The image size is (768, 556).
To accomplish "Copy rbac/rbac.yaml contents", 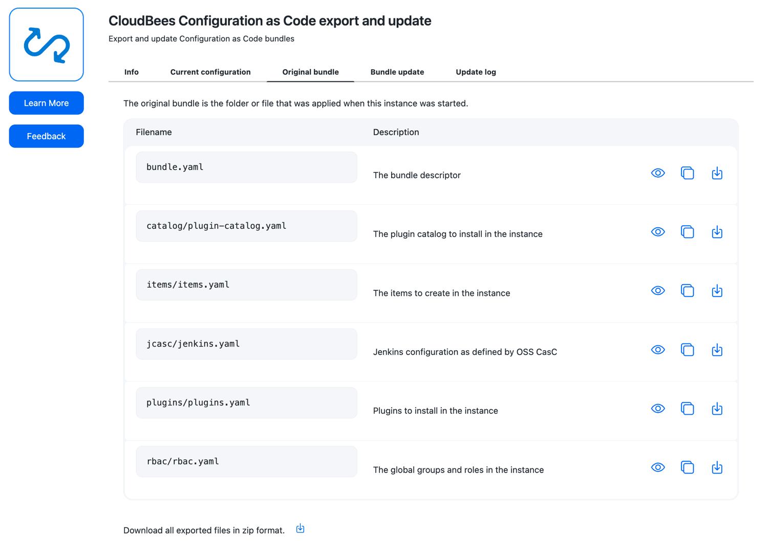I will [x=687, y=467].
